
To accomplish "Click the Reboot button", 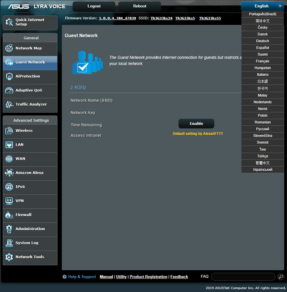I will click(x=140, y=6).
